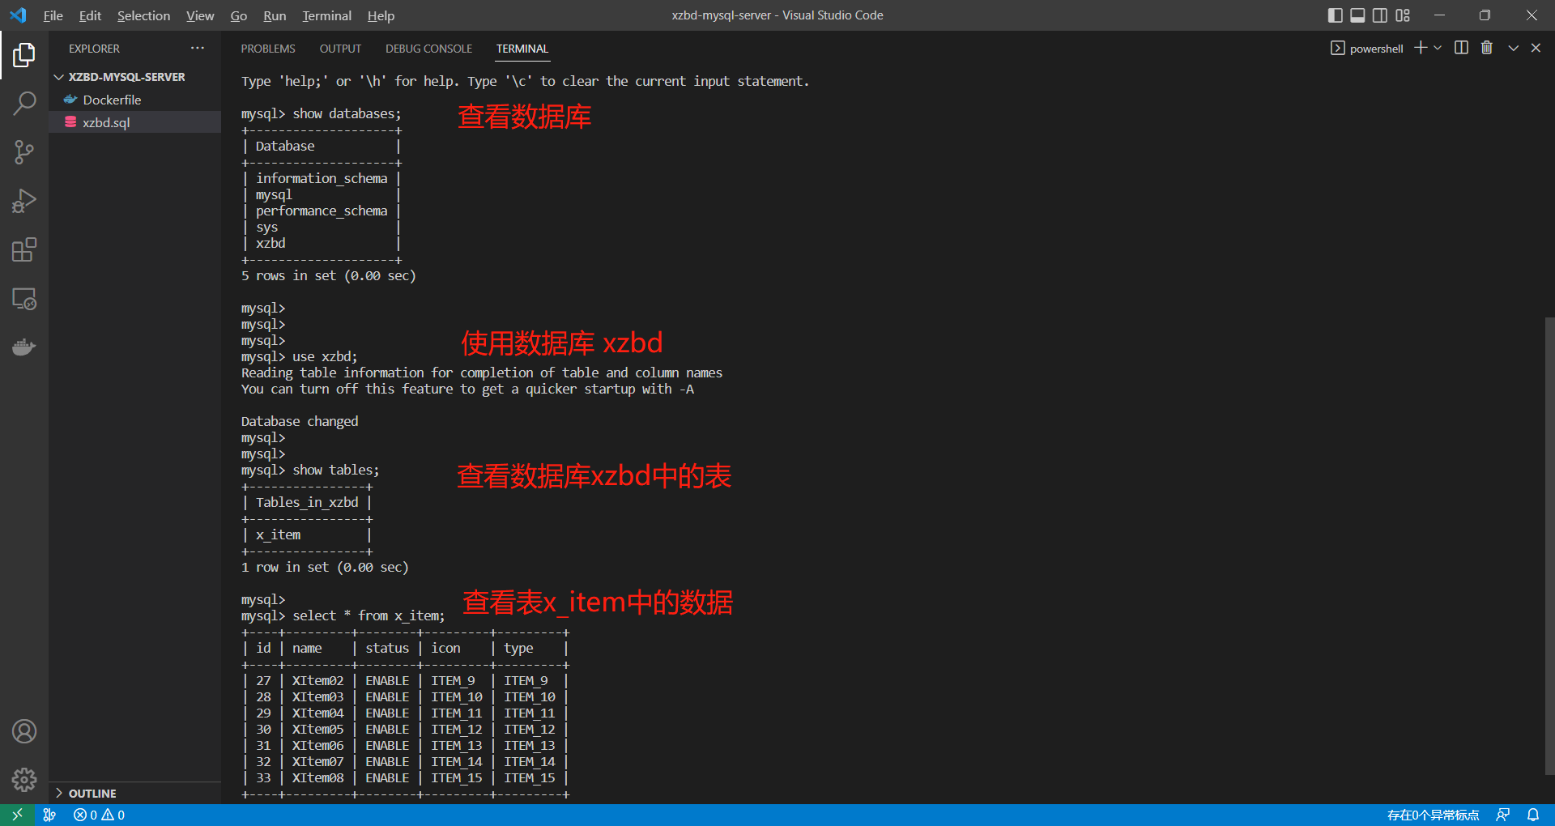Click the Kill Terminal trash icon

click(x=1486, y=48)
